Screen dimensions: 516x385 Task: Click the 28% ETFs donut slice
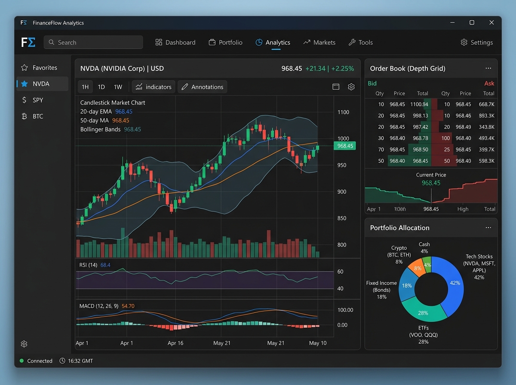click(x=423, y=313)
